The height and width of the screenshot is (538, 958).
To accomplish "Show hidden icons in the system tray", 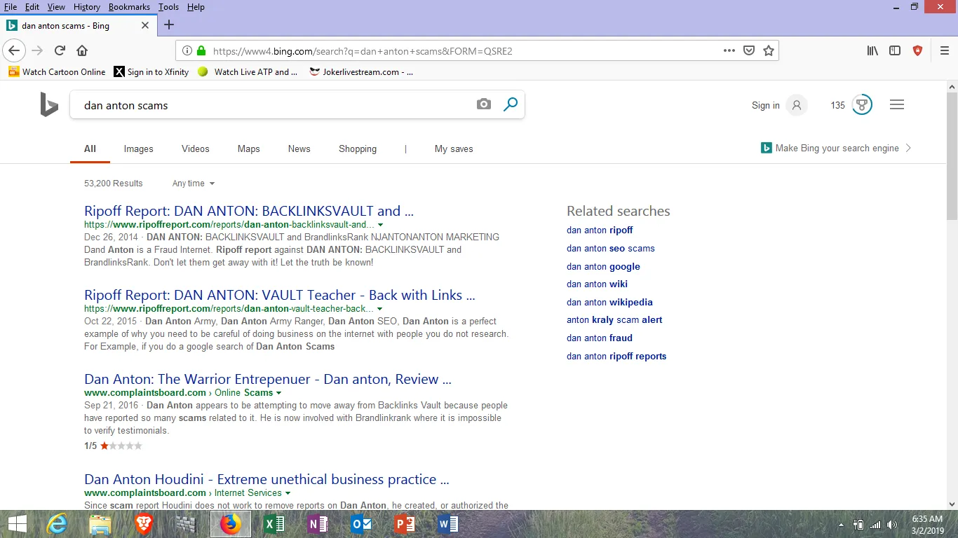I will click(841, 525).
